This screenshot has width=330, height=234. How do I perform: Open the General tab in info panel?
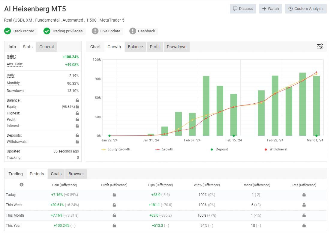tap(46, 47)
